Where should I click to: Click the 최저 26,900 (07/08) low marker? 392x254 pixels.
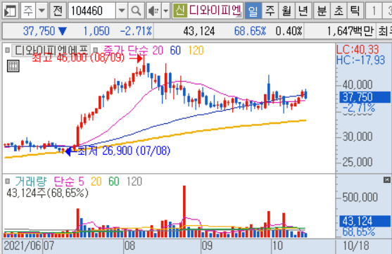[124, 151]
